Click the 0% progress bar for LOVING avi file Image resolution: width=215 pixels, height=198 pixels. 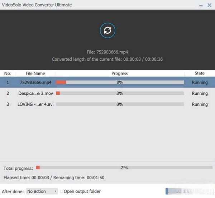pyautogui.click(x=120, y=104)
